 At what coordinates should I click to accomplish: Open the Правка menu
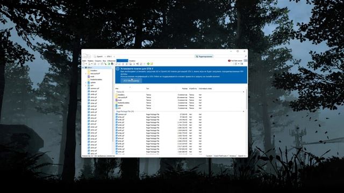tap(90, 61)
